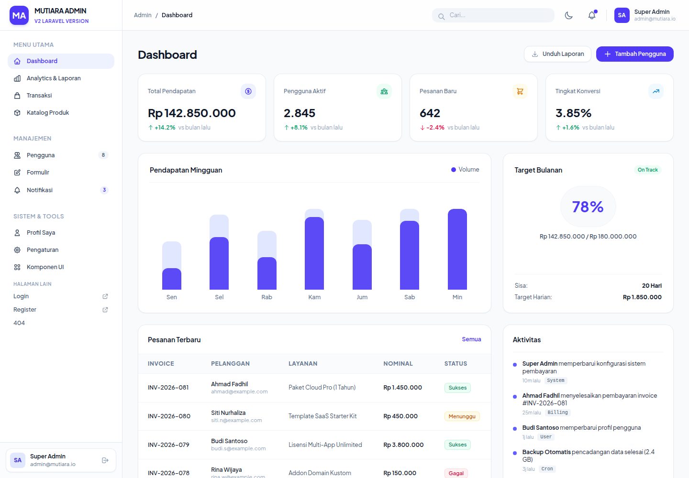Image resolution: width=689 pixels, height=478 pixels.
Task: Click the Transaksi bag icon
Action: pos(17,96)
